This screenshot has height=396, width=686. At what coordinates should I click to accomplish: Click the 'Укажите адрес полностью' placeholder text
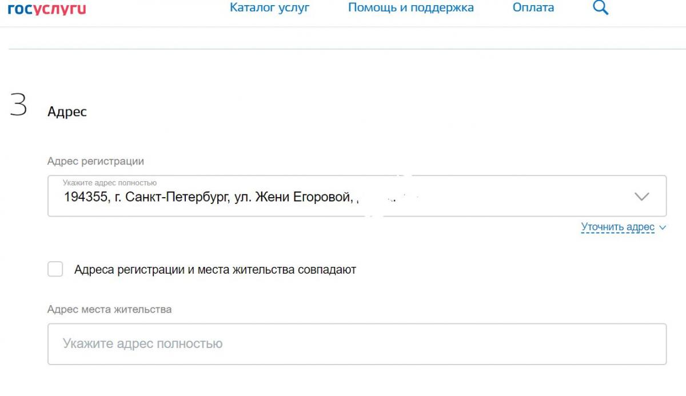[x=142, y=344]
